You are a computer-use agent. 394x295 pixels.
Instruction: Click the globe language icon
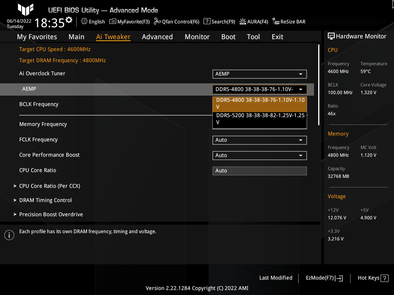pos(84,22)
